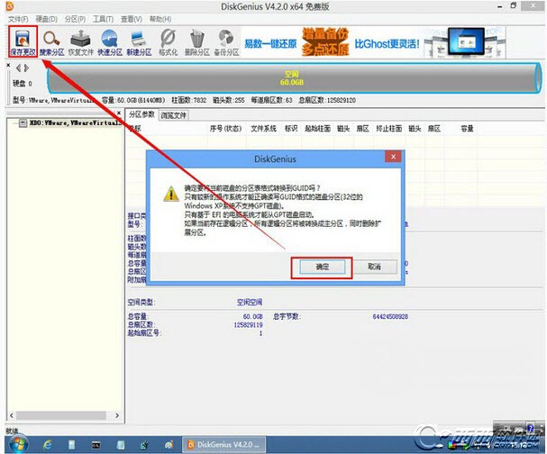547x454 pixels.
Task: Switch to the 分区参数 tab
Action: 141,114
